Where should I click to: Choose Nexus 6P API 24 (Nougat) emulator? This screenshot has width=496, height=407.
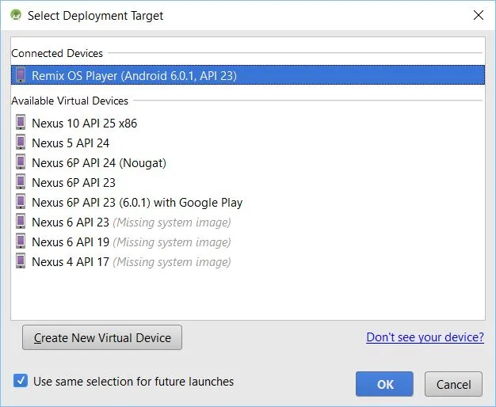[x=99, y=163]
